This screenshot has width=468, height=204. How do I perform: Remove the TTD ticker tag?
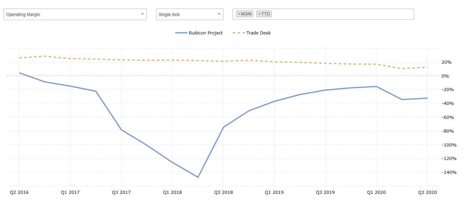pyautogui.click(x=259, y=14)
